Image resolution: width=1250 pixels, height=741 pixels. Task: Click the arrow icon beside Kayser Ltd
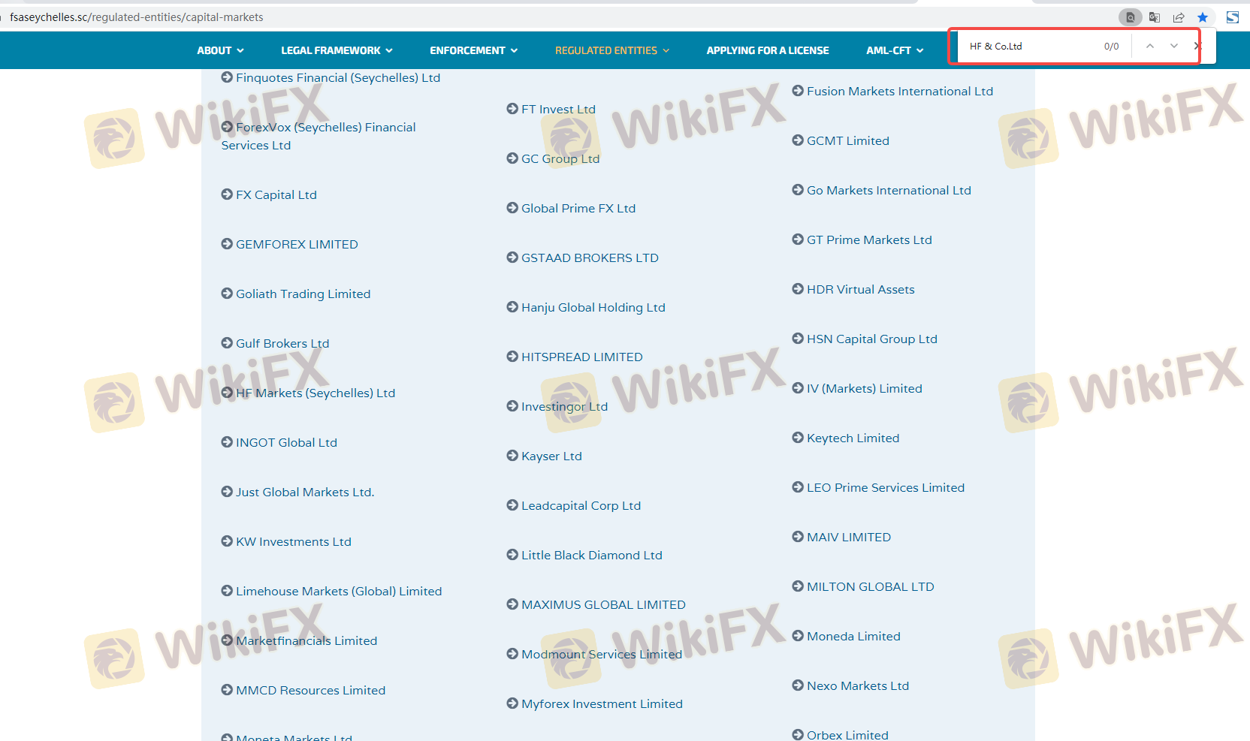[x=512, y=456]
